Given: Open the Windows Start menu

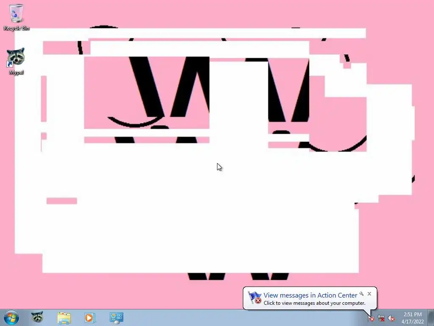Looking at the screenshot, I should coord(11,318).
